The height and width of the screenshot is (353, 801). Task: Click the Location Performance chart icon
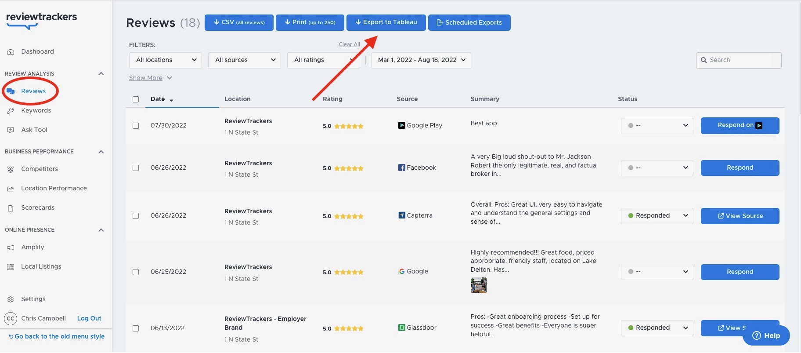tap(11, 189)
